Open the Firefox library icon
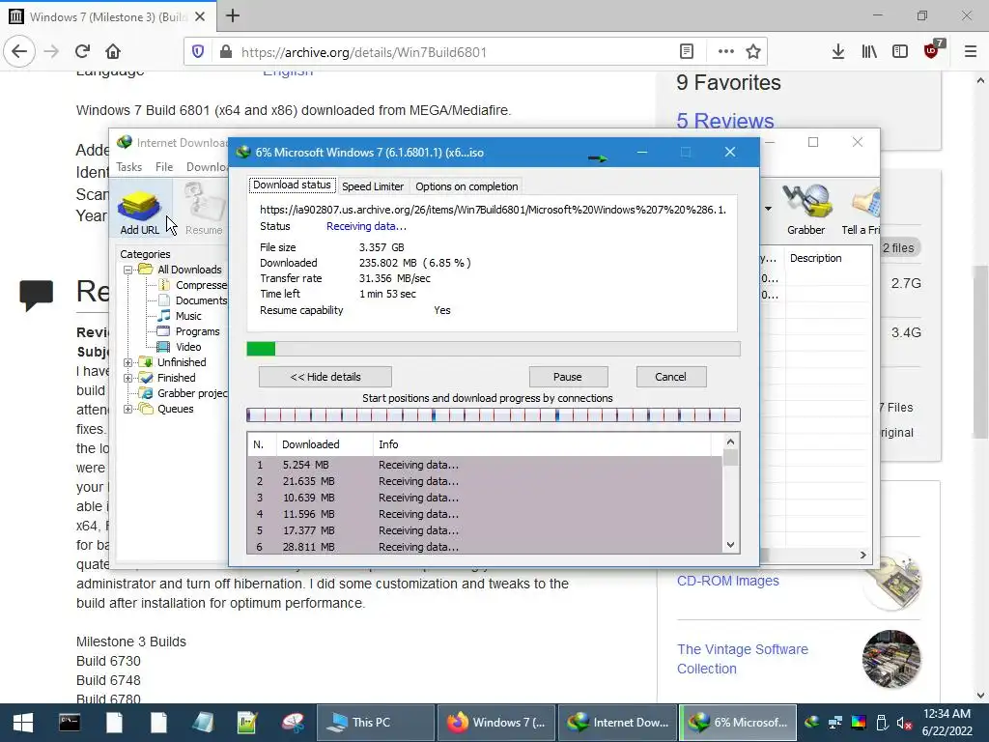Image resolution: width=989 pixels, height=742 pixels. pyautogui.click(x=869, y=52)
